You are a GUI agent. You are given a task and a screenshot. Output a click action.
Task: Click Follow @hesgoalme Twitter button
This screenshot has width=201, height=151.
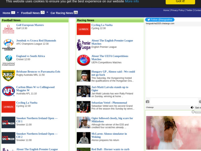coord(160,20)
